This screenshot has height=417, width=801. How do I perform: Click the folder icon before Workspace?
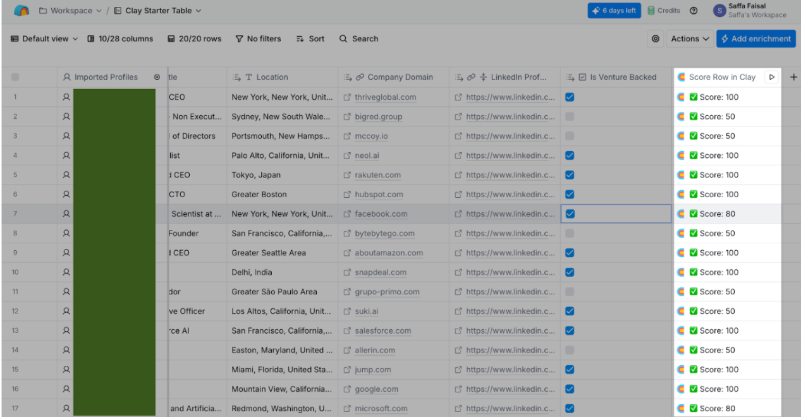pyautogui.click(x=43, y=11)
